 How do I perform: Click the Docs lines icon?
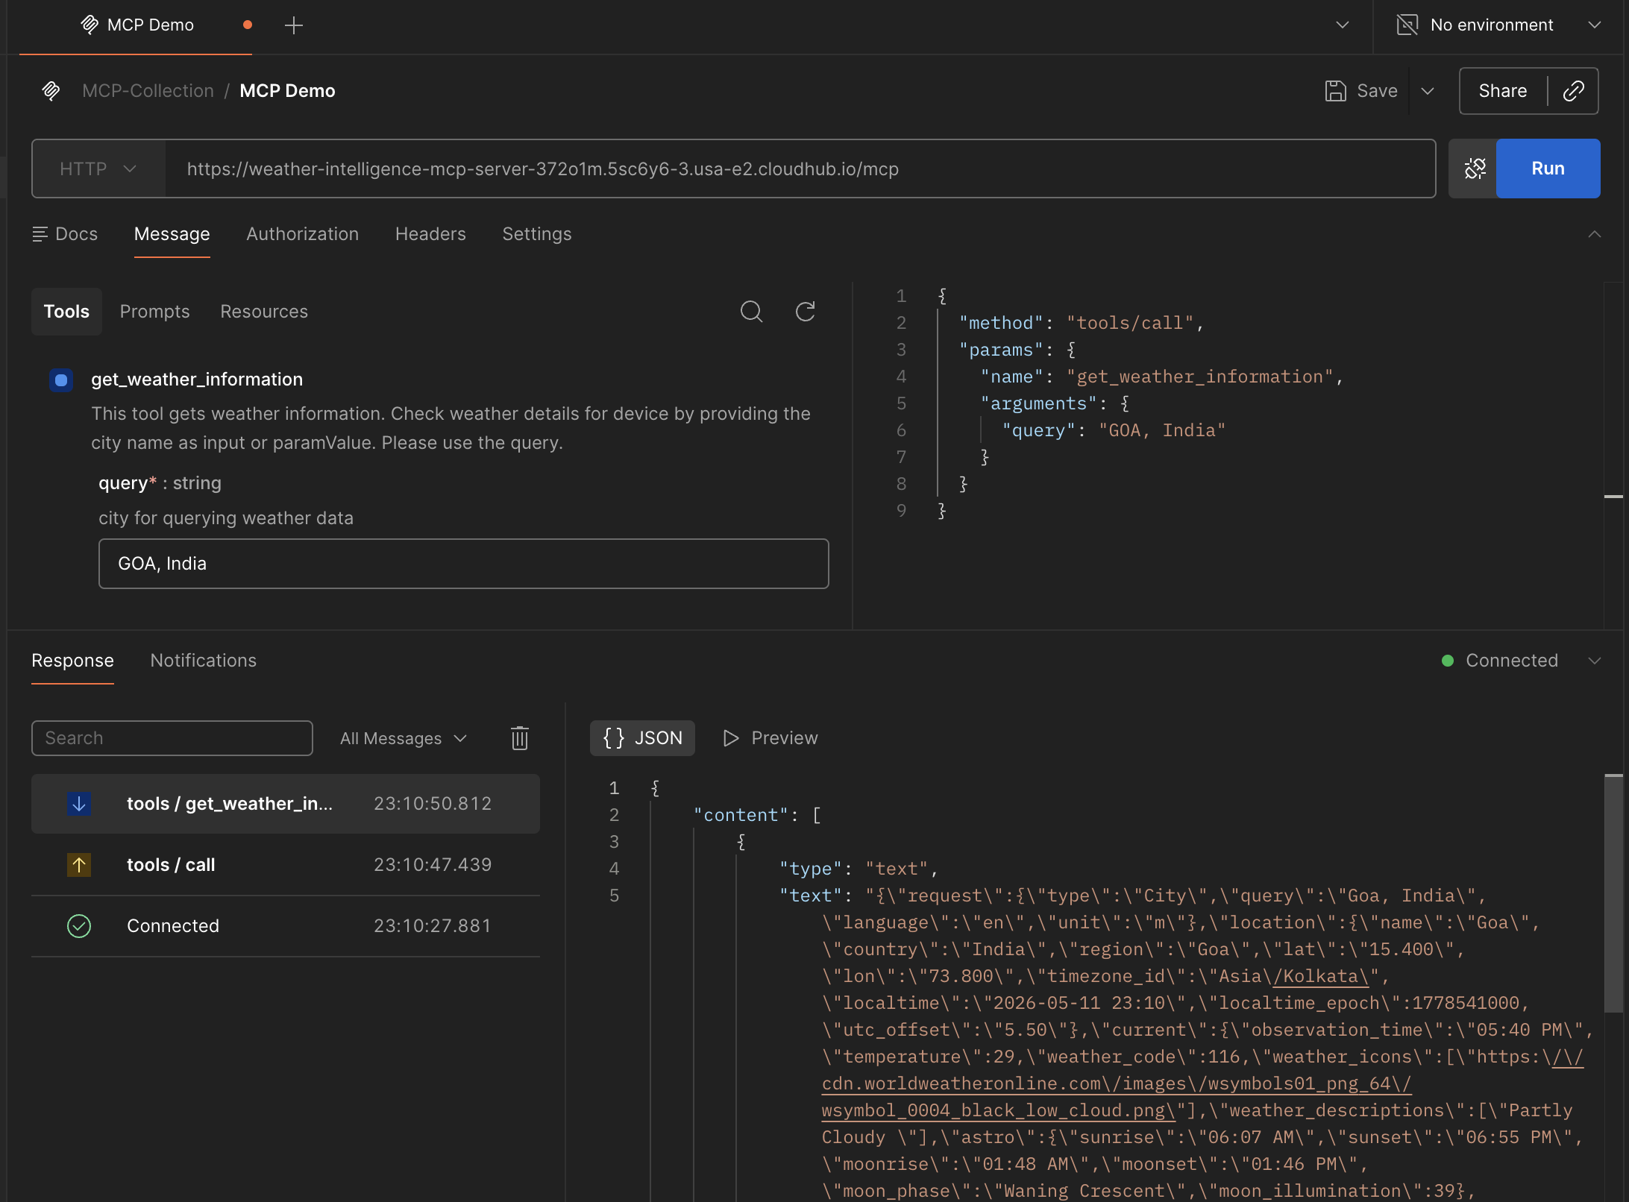pyautogui.click(x=40, y=234)
